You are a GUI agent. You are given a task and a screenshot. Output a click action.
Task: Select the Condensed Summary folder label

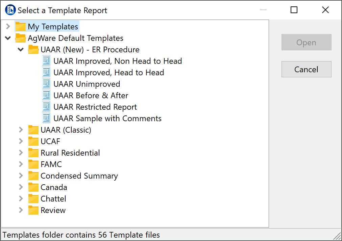point(79,176)
